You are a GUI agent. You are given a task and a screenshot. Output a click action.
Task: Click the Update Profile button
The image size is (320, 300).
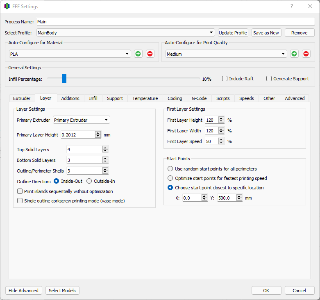point(233,33)
